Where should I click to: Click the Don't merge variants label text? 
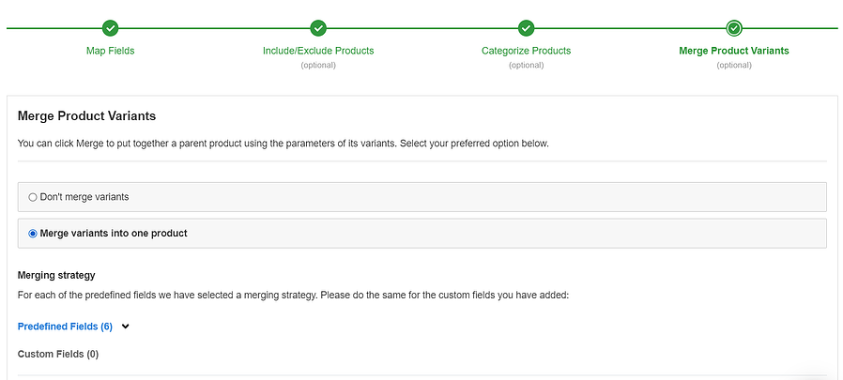[84, 197]
